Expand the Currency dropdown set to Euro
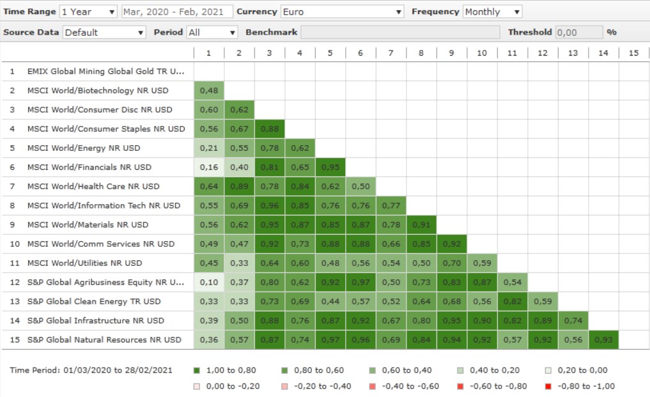 pyautogui.click(x=343, y=12)
